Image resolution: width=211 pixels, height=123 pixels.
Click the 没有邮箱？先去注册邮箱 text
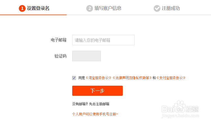[90, 104]
